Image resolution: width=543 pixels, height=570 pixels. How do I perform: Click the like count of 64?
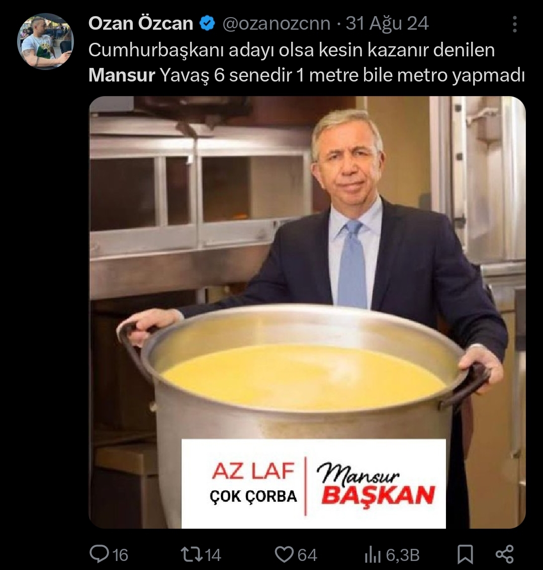point(307,555)
